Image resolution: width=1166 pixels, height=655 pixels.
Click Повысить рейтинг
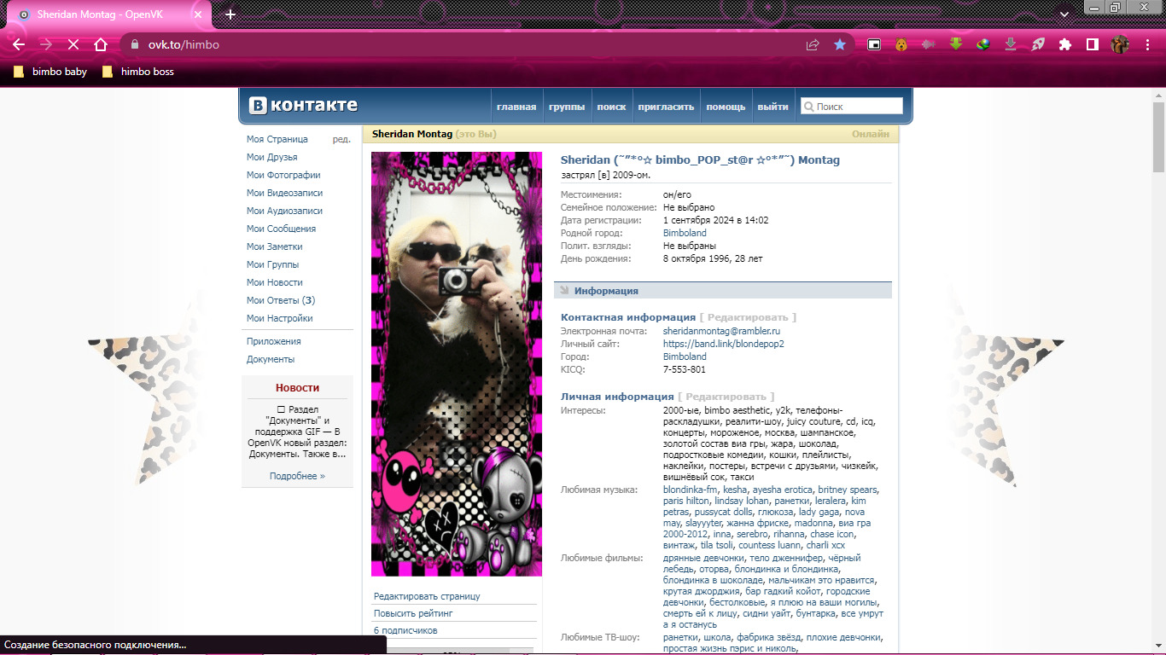(x=413, y=613)
